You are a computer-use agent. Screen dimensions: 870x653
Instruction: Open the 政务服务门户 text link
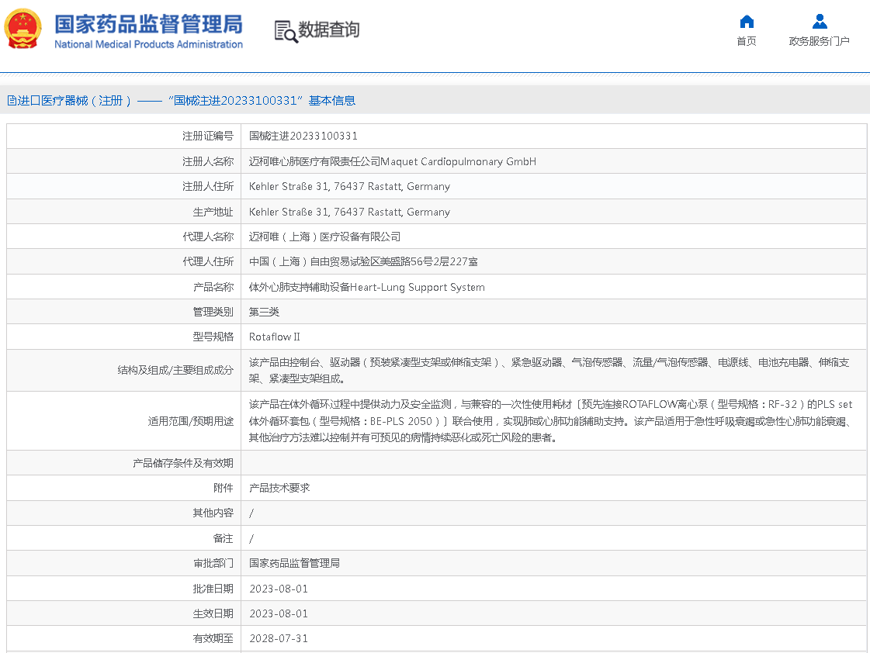click(819, 41)
